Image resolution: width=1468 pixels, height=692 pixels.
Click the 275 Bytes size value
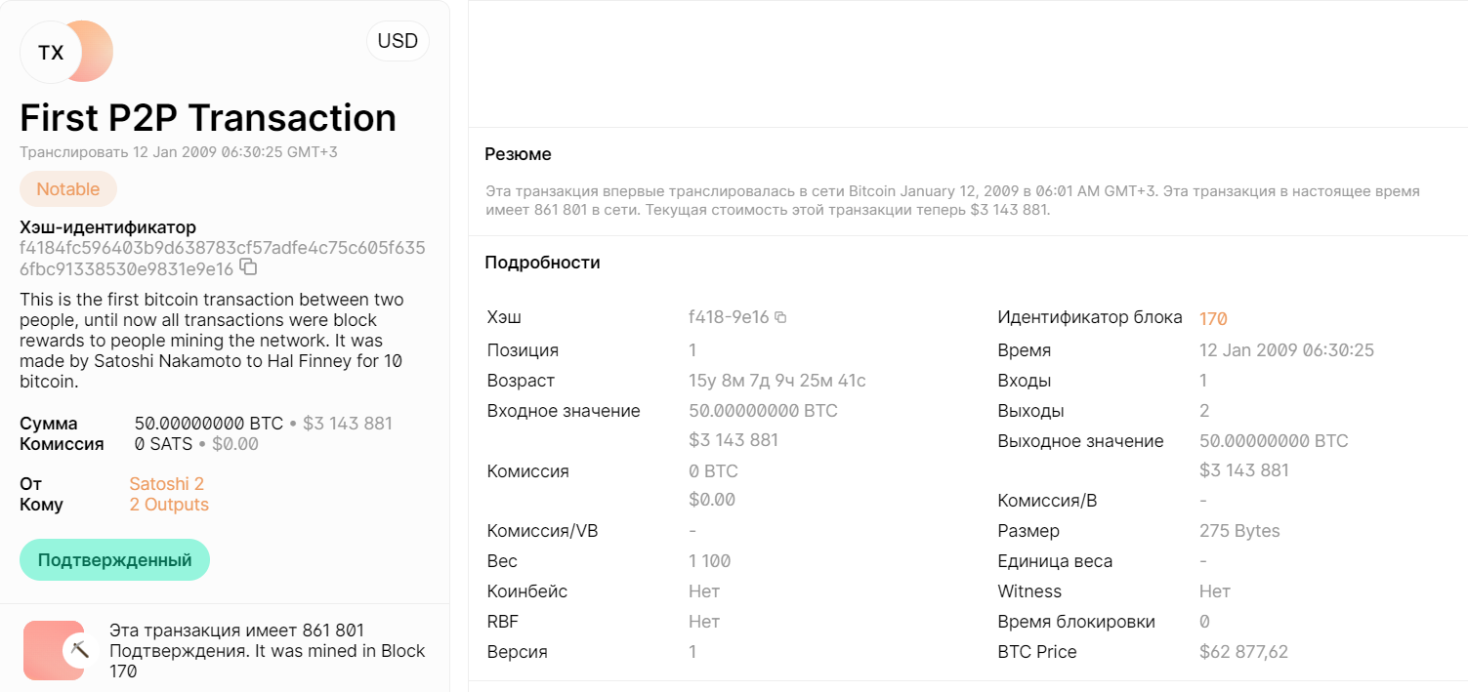click(x=1239, y=531)
